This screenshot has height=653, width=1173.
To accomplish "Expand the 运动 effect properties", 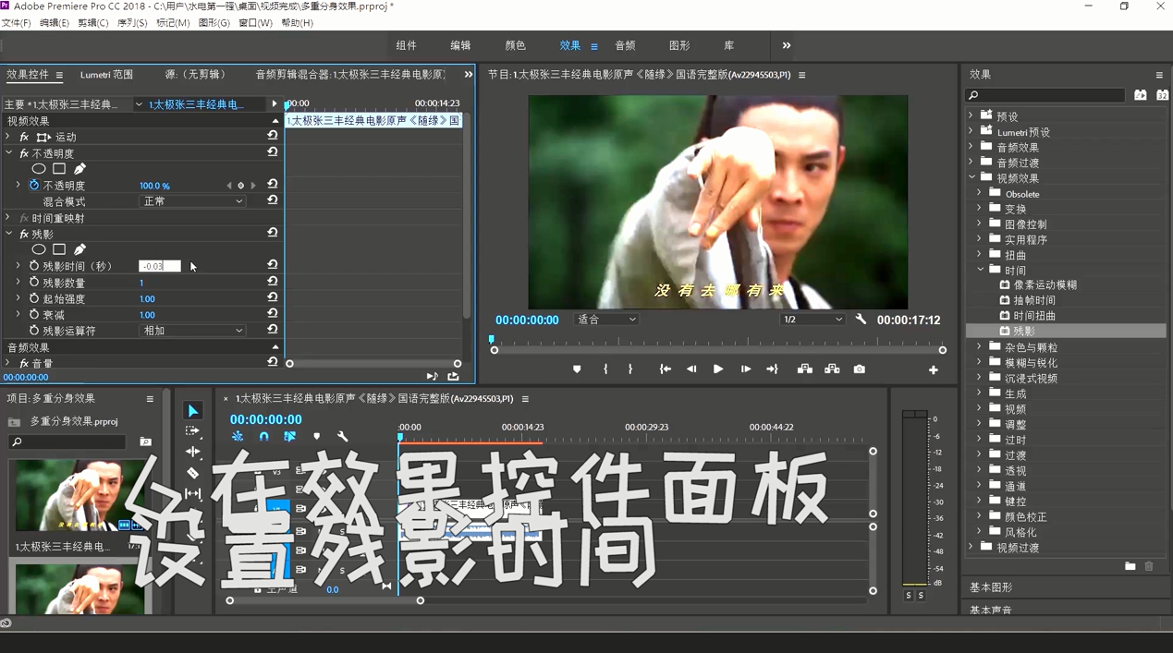I will click(x=8, y=137).
